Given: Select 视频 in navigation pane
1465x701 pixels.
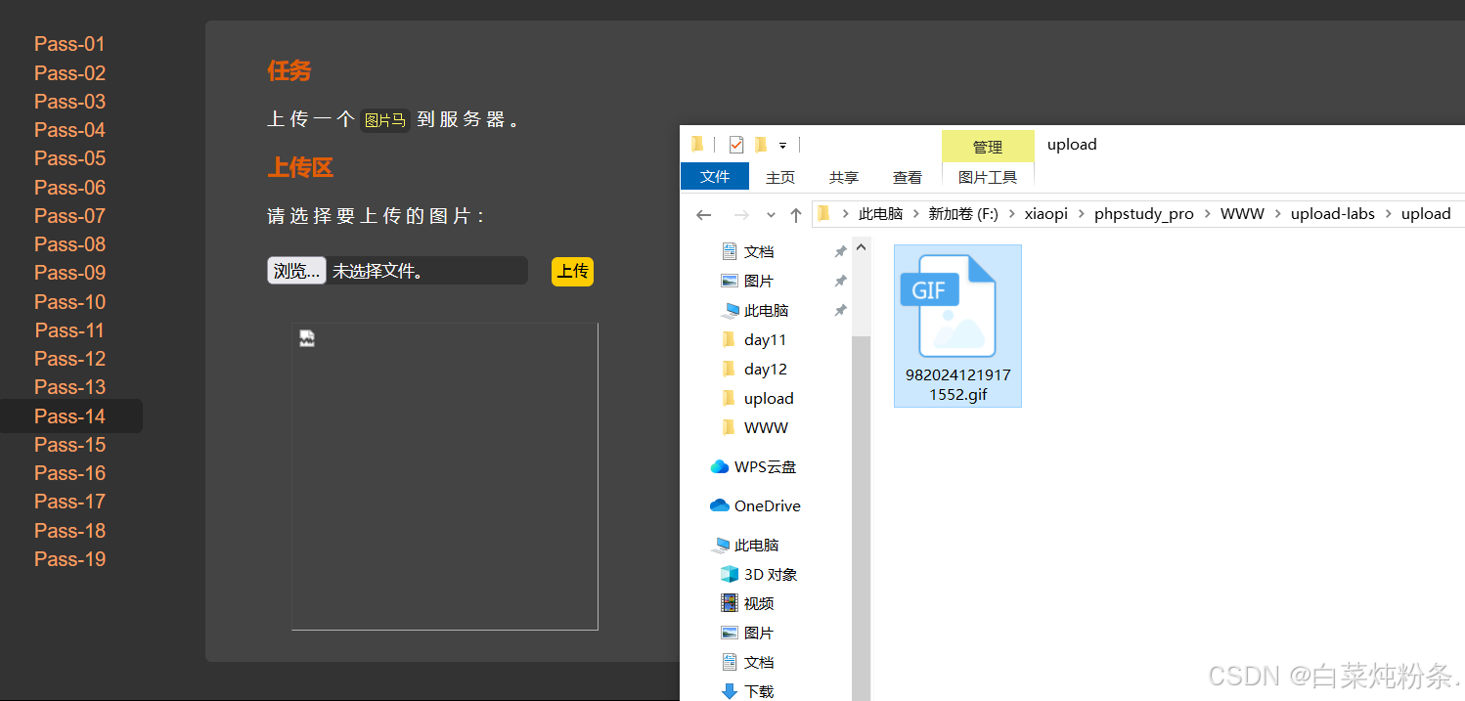Looking at the screenshot, I should (x=758, y=603).
